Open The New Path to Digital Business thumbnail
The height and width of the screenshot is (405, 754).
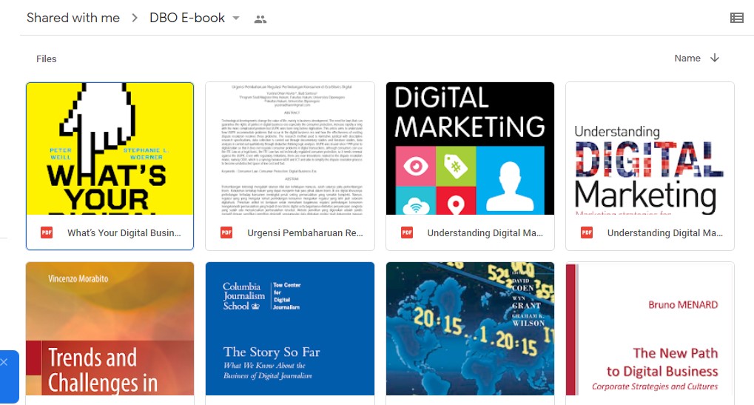coord(650,329)
